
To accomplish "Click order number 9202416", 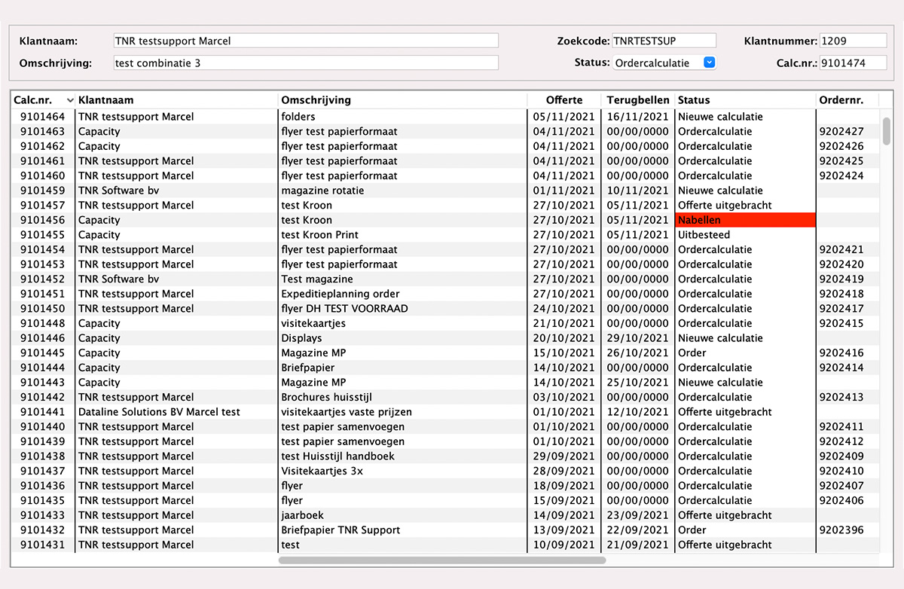I will pos(841,352).
